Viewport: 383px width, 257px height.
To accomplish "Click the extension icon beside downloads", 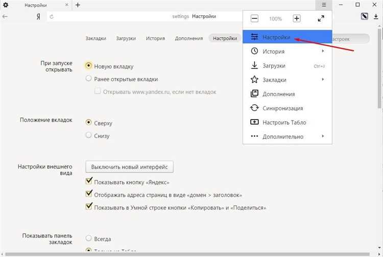I will (x=365, y=16).
